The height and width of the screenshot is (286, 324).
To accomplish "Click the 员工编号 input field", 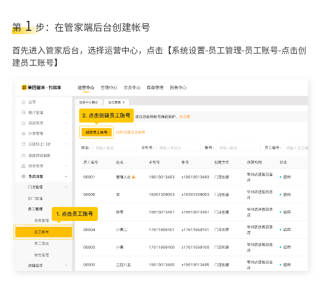I will pyautogui.click(x=296, y=148).
